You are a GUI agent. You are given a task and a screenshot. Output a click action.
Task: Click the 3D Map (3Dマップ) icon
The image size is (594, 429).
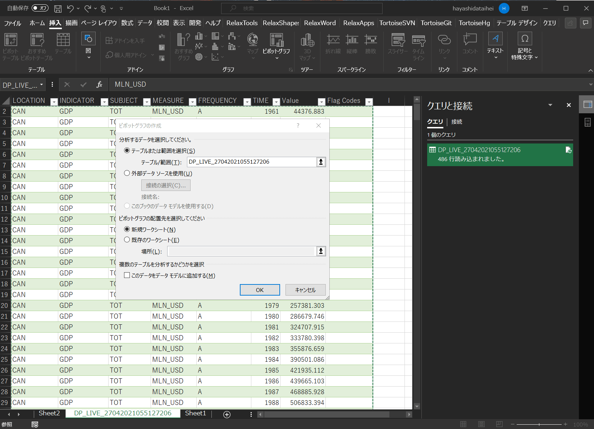[x=307, y=40]
